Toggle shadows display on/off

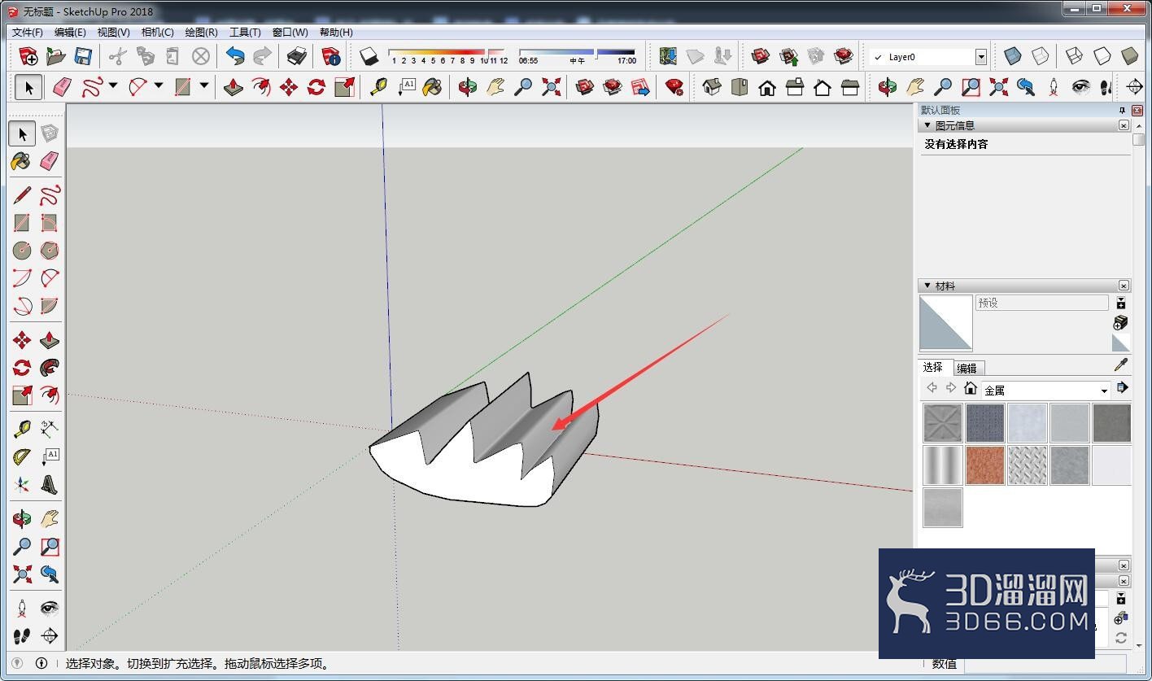click(x=369, y=55)
